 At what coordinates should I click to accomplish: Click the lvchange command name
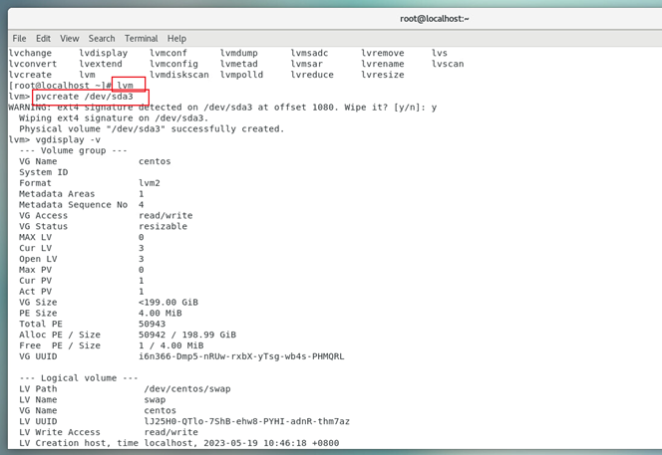point(30,53)
